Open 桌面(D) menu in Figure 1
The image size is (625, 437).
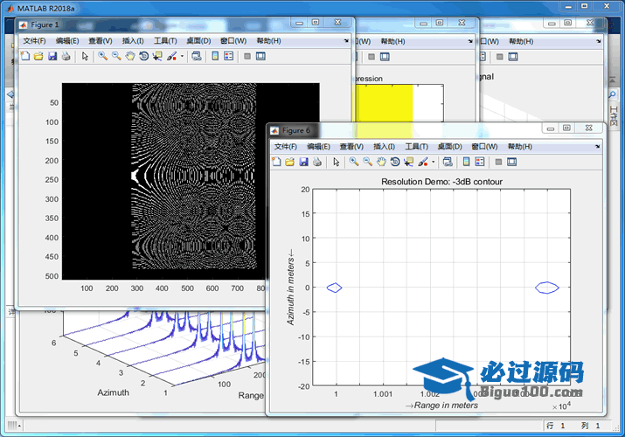point(198,40)
